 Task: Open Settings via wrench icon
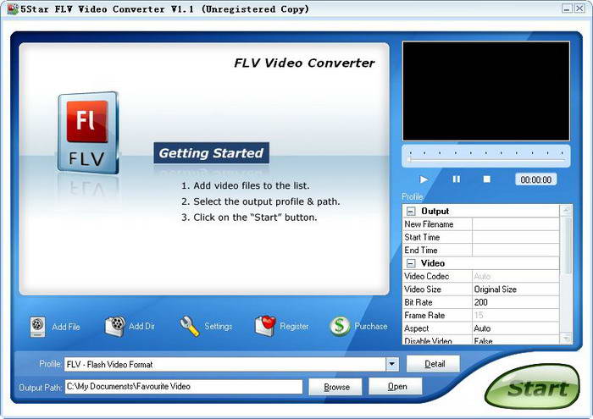click(x=190, y=327)
